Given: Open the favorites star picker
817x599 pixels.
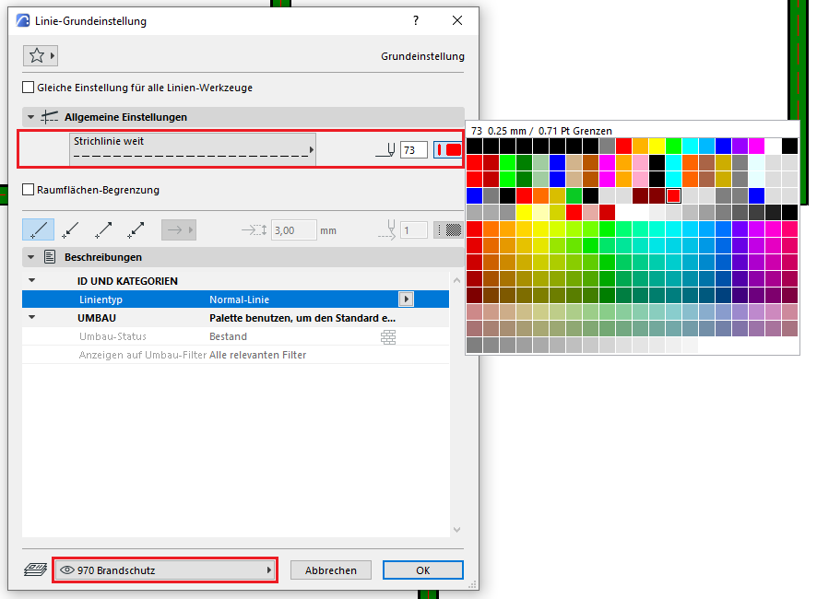Looking at the screenshot, I should 40,56.
